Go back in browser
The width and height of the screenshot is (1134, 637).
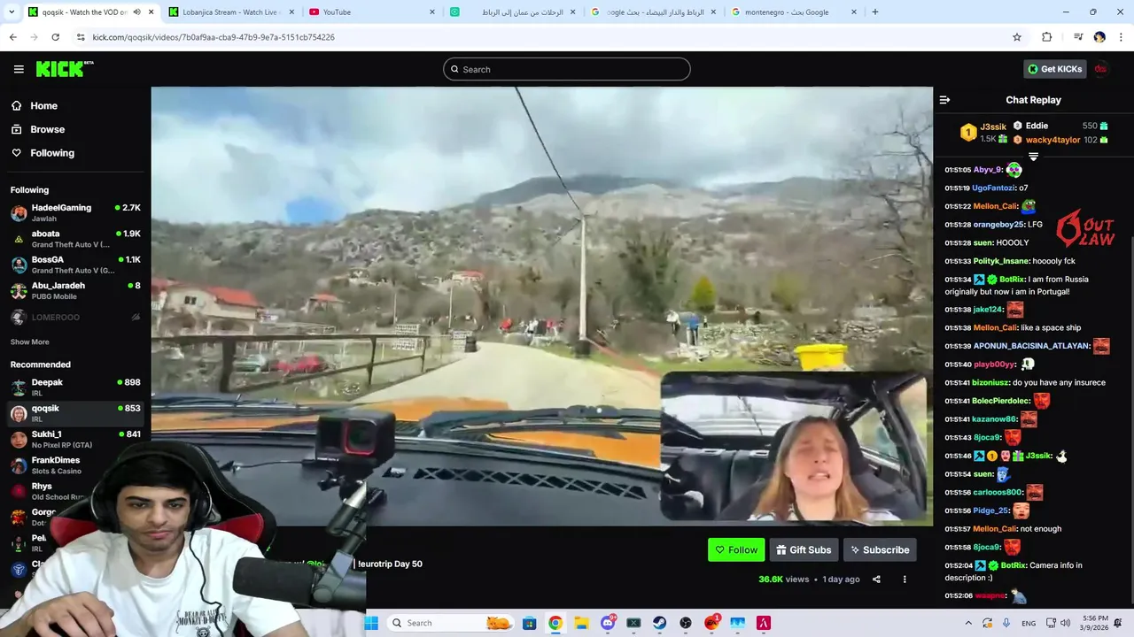pos(12,37)
